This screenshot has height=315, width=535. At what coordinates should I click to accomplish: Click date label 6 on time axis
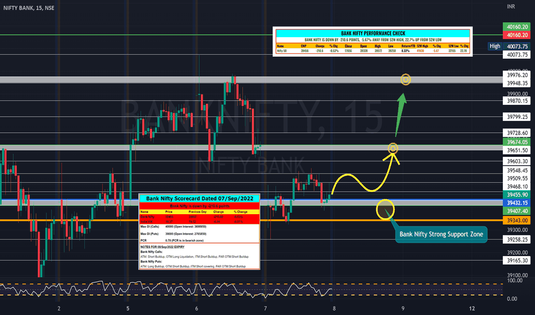[196, 309]
